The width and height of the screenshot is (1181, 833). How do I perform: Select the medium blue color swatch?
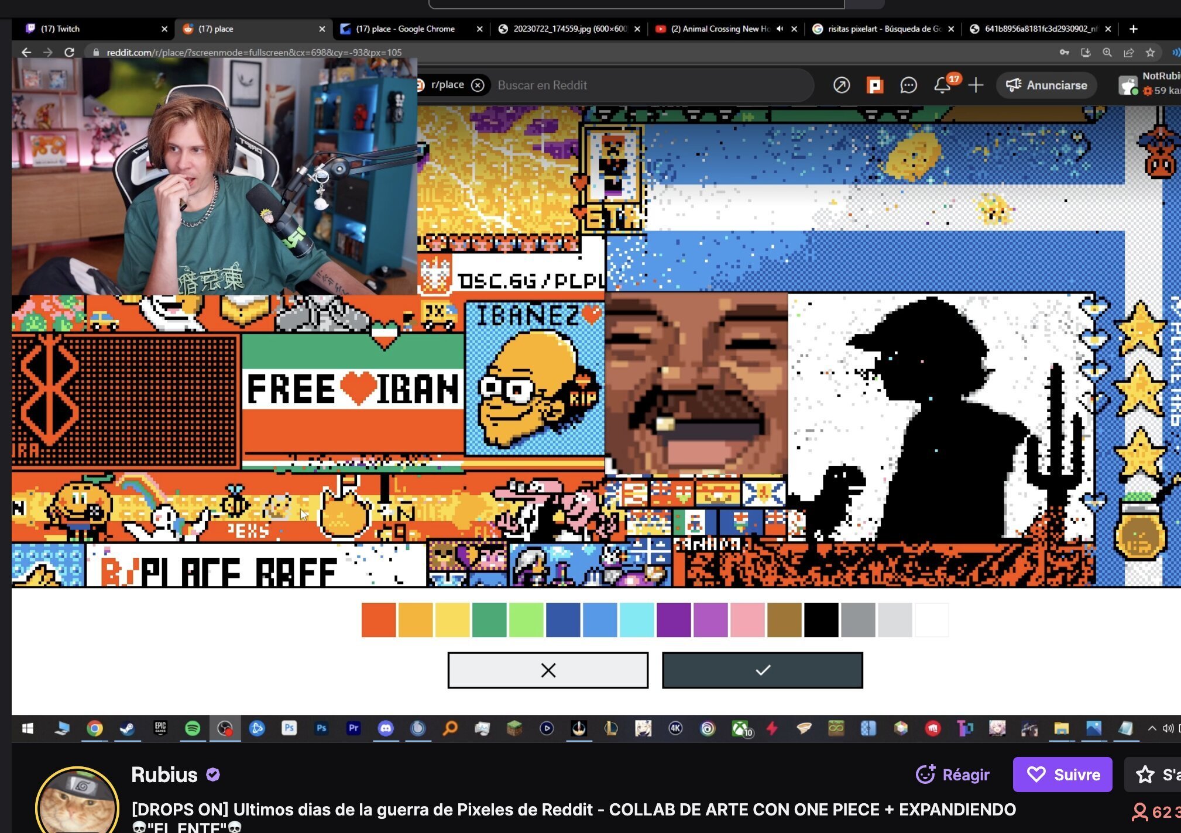(x=600, y=620)
